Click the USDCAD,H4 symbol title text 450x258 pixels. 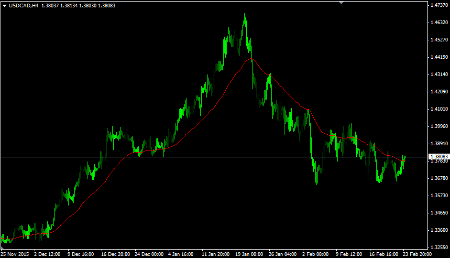coord(24,5)
